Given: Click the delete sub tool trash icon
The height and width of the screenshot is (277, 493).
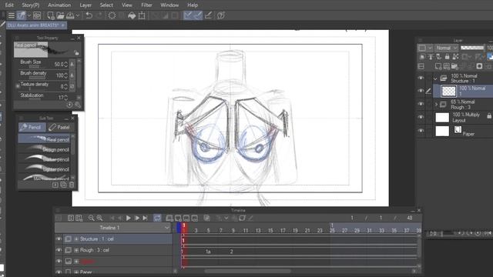Looking at the screenshot, I should tap(72, 185).
